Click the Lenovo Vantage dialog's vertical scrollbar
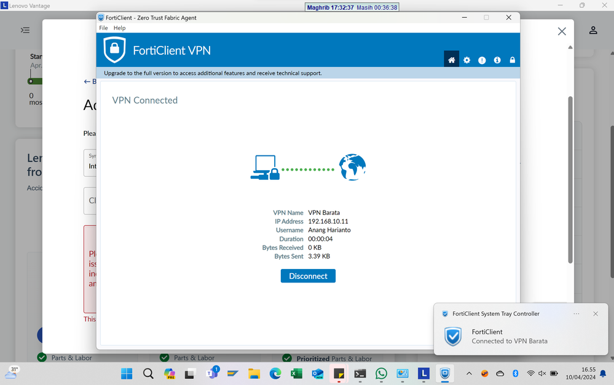 570,180
